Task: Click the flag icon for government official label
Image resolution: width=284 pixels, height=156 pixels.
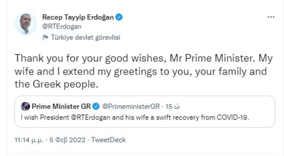Action: (45, 37)
